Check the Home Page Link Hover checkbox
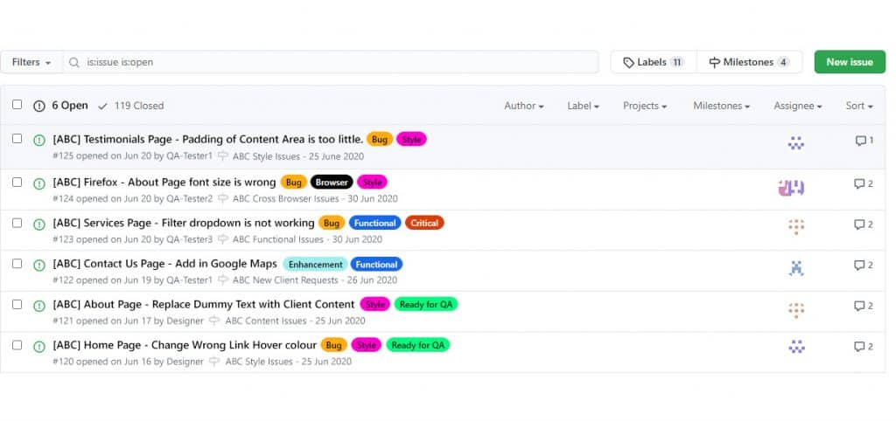Screen dimensions: 896x421 (17, 345)
